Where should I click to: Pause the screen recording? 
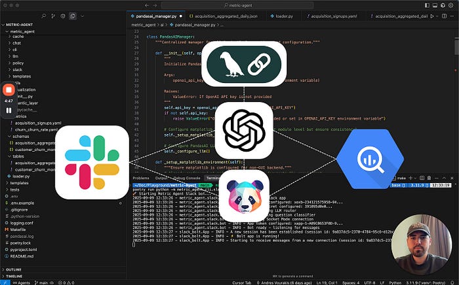click(x=9, y=110)
